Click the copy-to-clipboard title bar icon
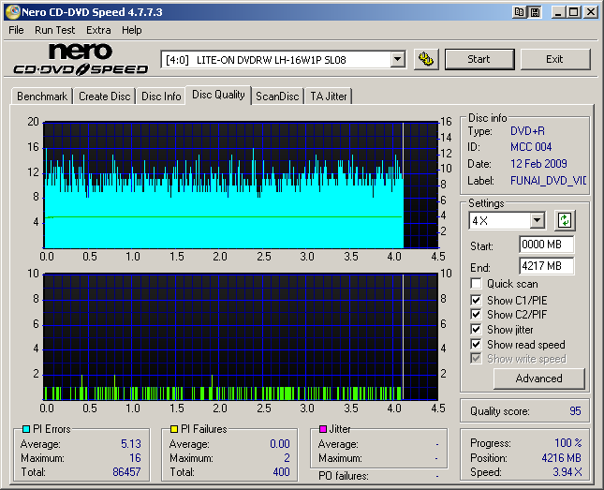 point(519,12)
